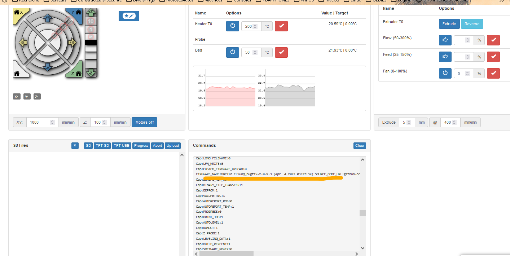510x256 pixels.
Task: Click the Cap:AUTOLEVEL:1 line
Action: pos(210,222)
